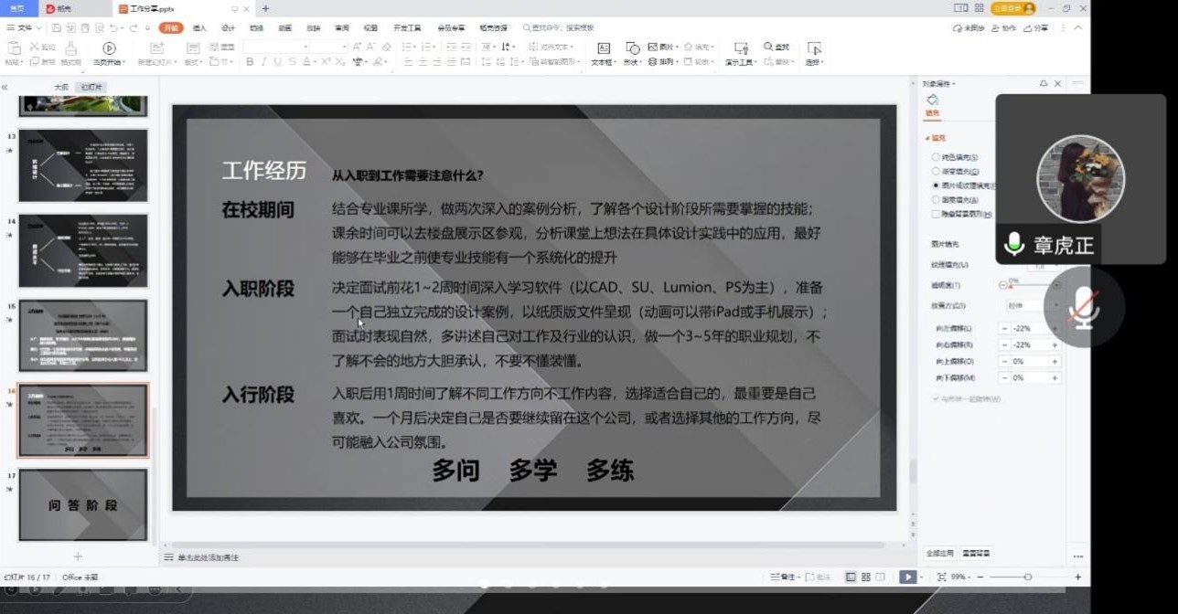Image resolution: width=1178 pixels, height=614 pixels.
Task: Click the Bold formatting icon
Action: [x=250, y=62]
